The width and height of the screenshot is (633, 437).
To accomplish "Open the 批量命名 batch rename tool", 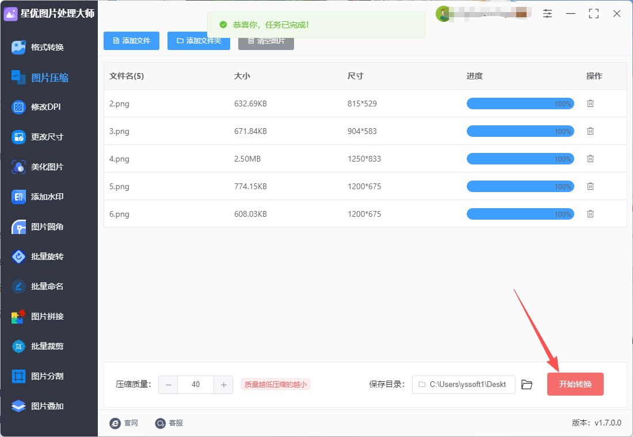I will [37, 286].
